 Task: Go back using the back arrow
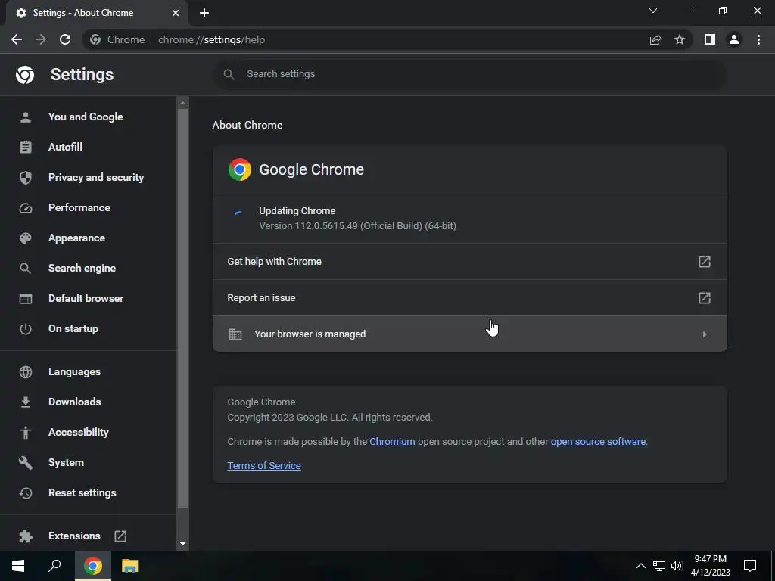pyautogui.click(x=17, y=39)
